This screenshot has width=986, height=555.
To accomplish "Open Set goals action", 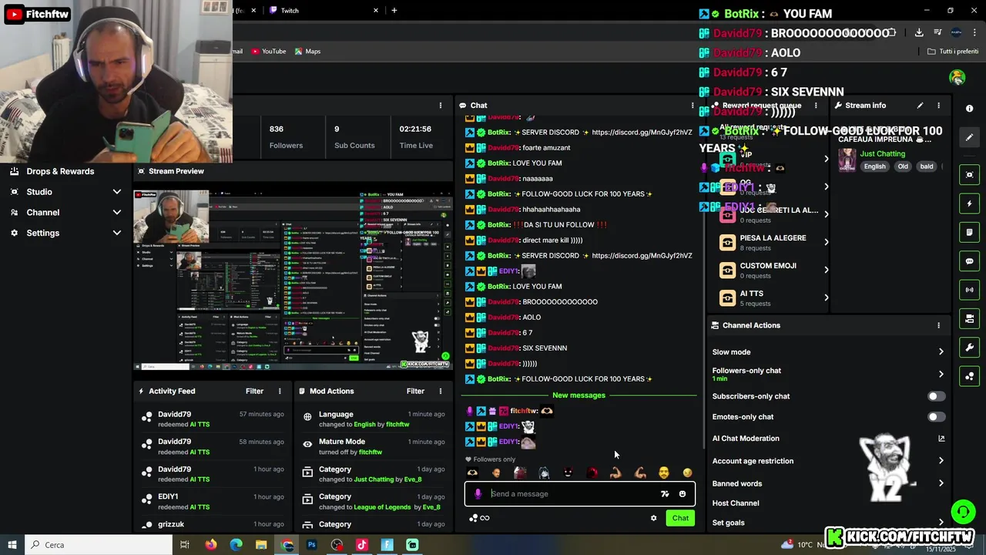I will pos(729,523).
